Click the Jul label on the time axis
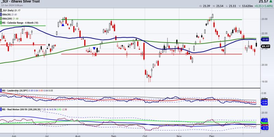The width and height of the screenshot is (274, 137). coord(47,135)
